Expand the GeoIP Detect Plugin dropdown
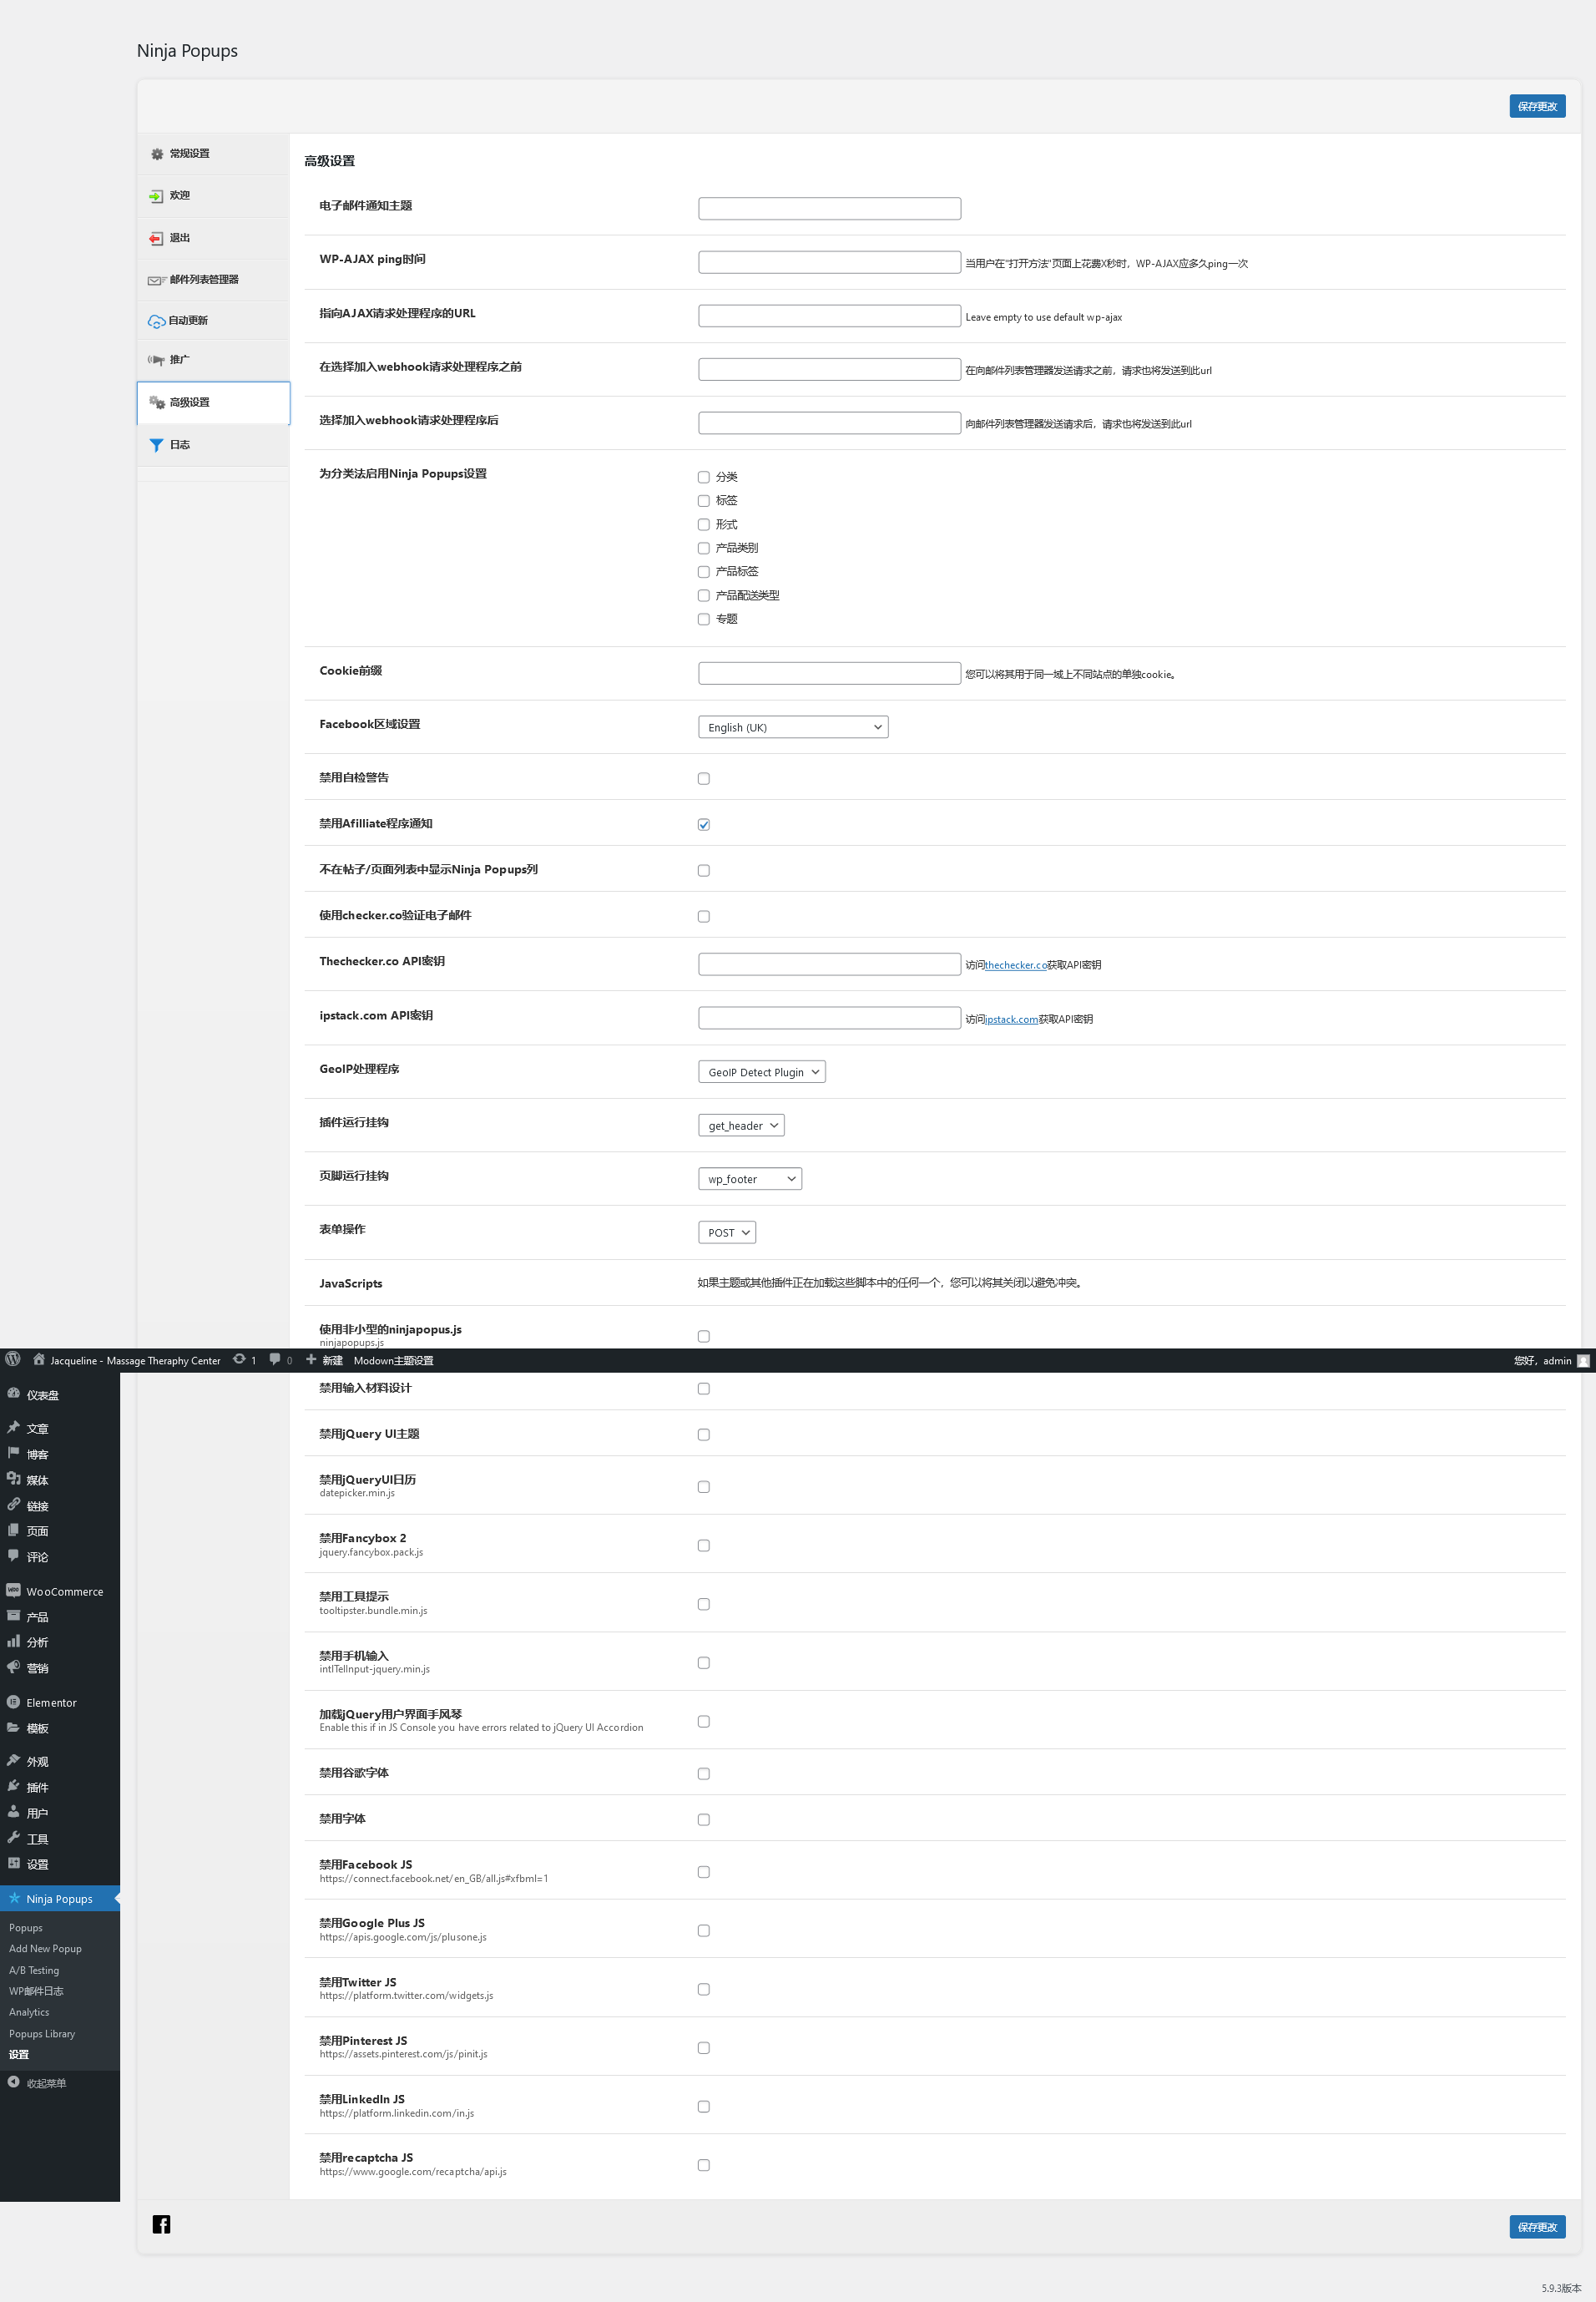This screenshot has width=1596, height=2302. 761,1072
